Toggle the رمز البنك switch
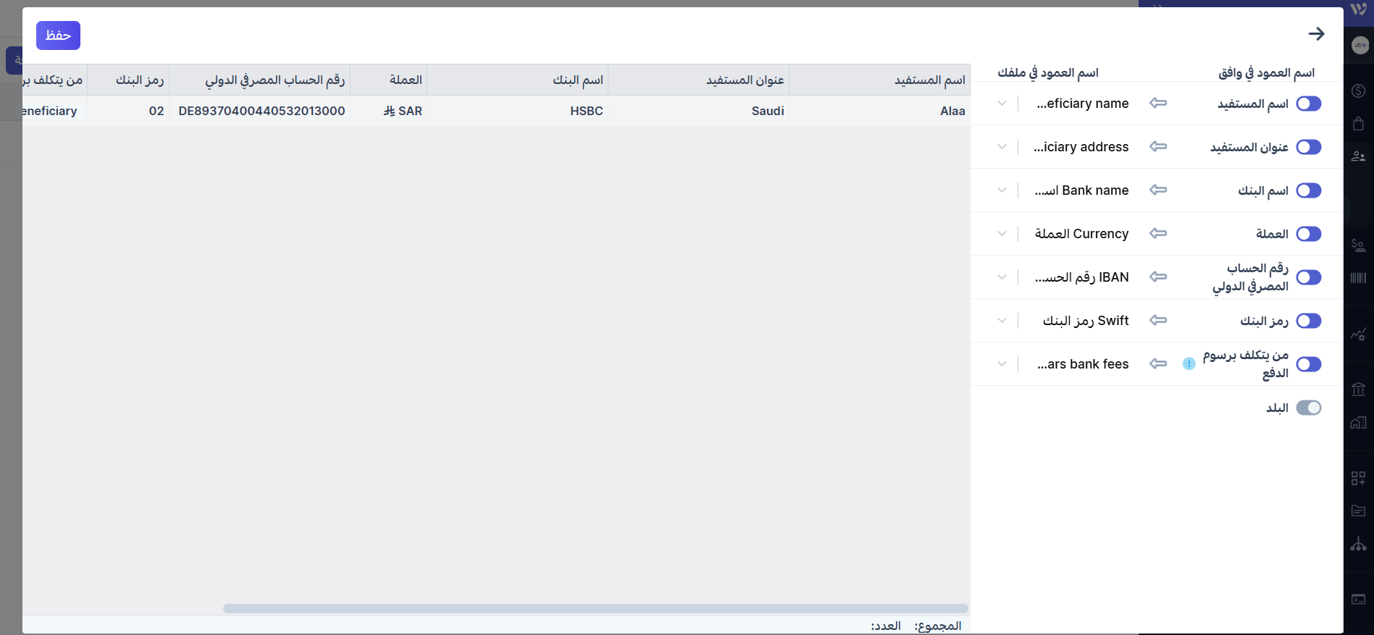The height and width of the screenshot is (635, 1374). [x=1308, y=321]
